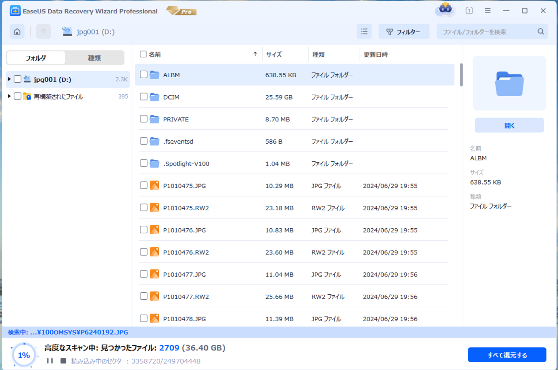Expand 再構築されたファイル in the sidebar
This screenshot has height=370, width=558.
tap(8, 96)
